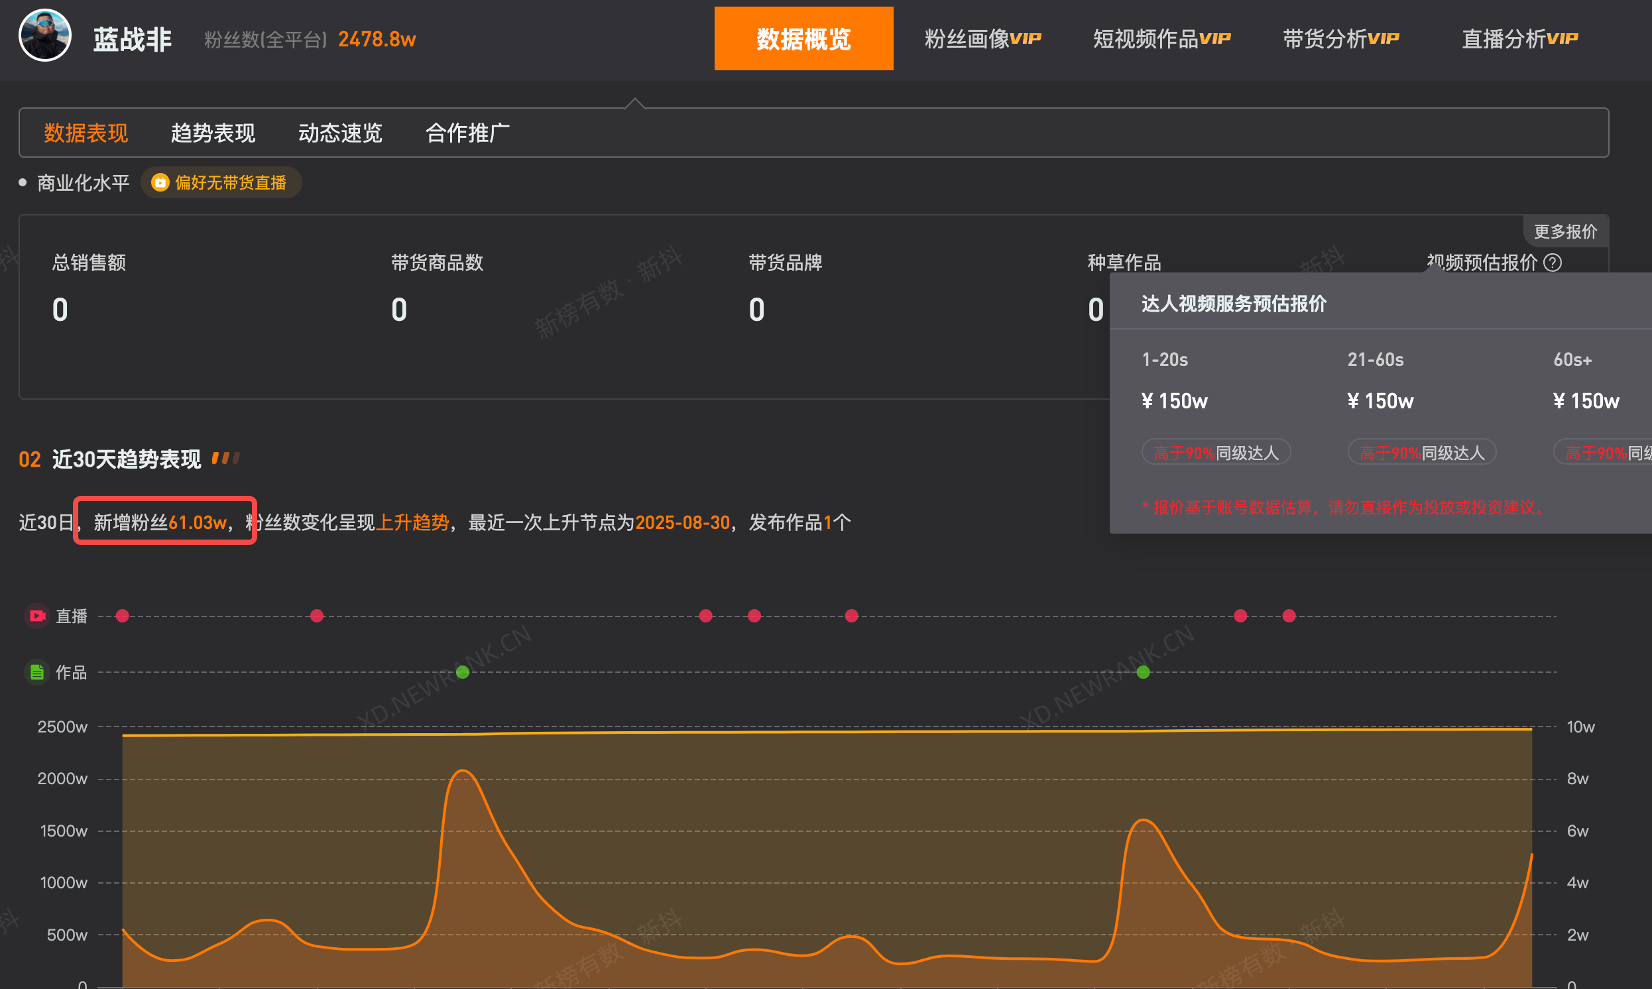Open the 视频预估报价 help question-mark icon
The image size is (1652, 989).
(x=1553, y=262)
